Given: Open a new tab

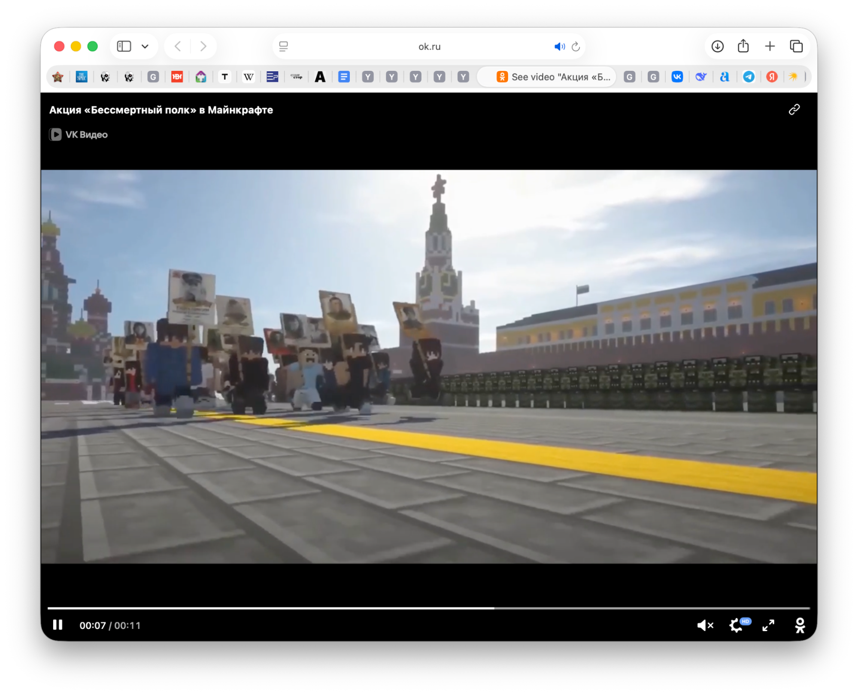Looking at the screenshot, I should click(x=770, y=46).
